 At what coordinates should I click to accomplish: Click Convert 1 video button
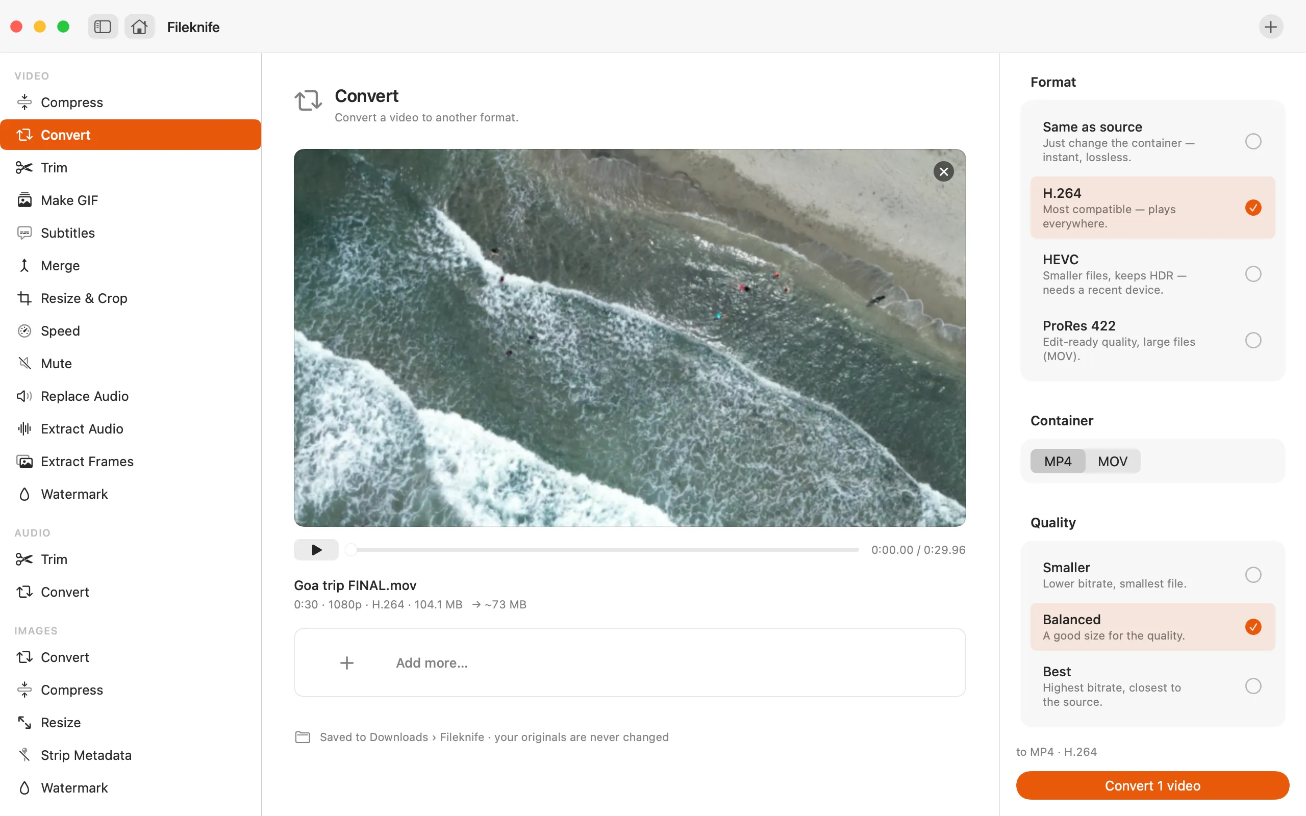click(1152, 785)
